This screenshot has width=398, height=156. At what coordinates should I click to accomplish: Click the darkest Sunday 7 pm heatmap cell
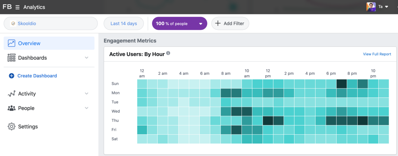coord(341,84)
